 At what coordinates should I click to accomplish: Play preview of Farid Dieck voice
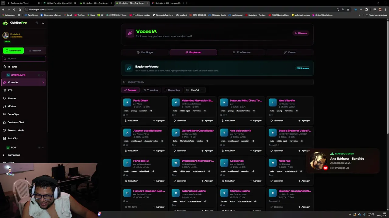131,121
